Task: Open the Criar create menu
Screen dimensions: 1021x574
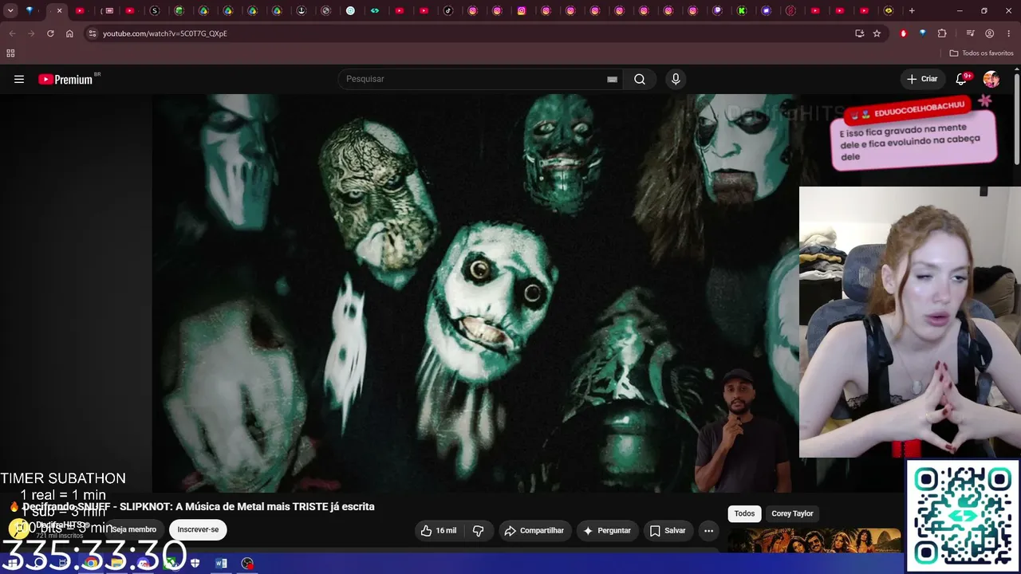Action: point(922,79)
